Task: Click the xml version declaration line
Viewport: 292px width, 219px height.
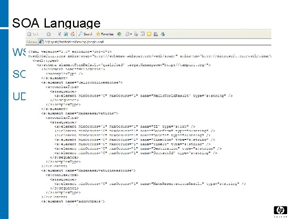Action: click(70, 52)
